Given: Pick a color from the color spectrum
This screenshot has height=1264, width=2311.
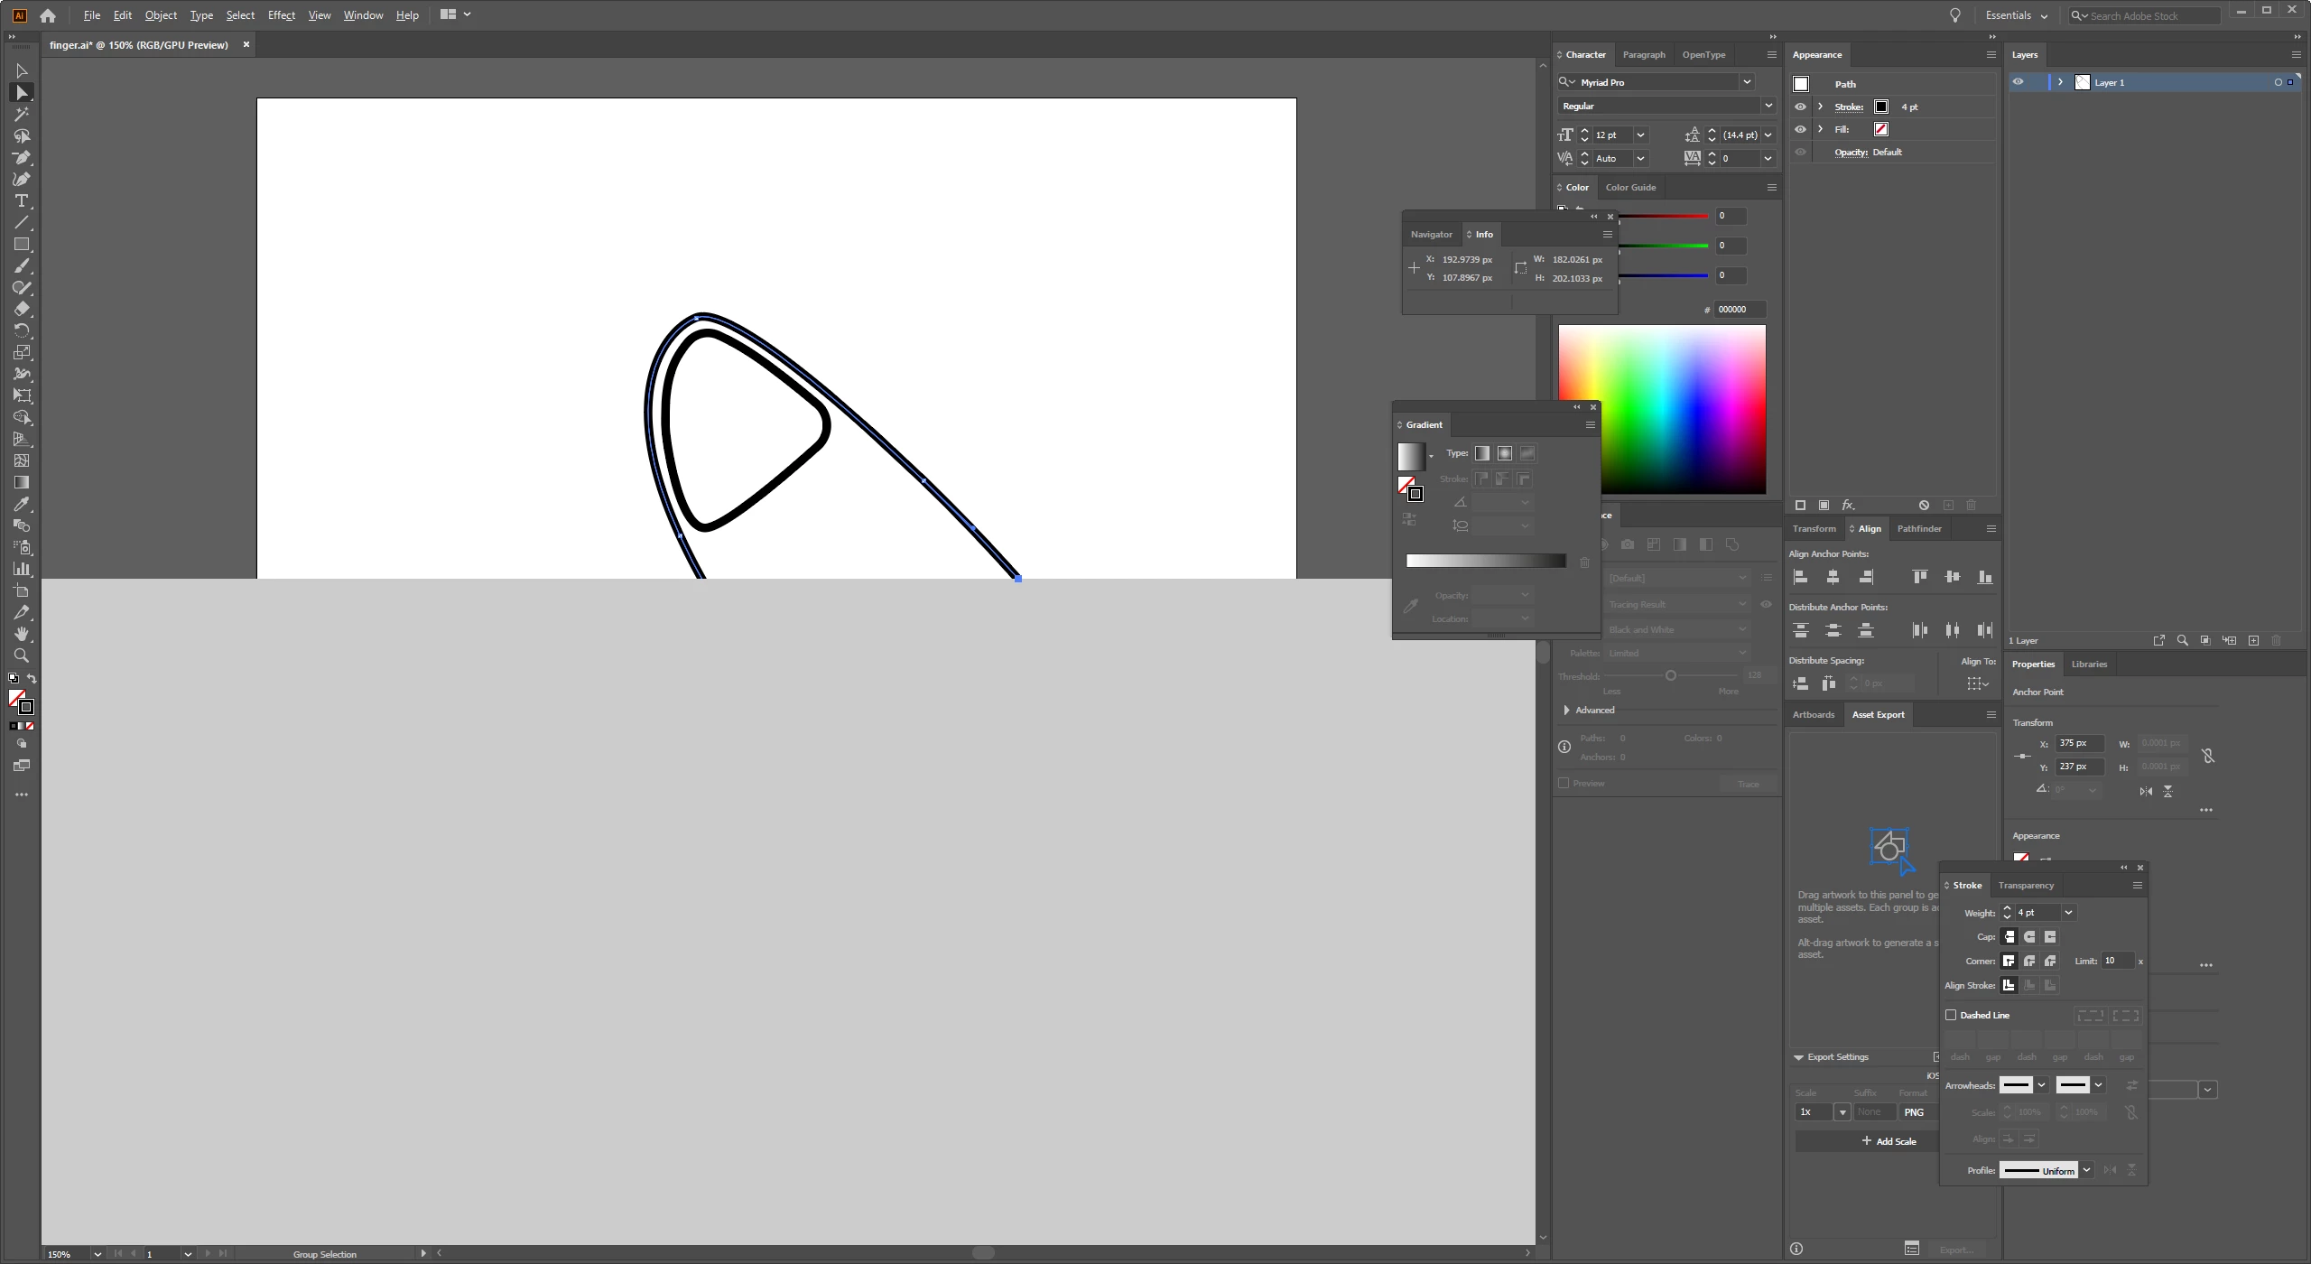Looking at the screenshot, I should (x=1662, y=410).
